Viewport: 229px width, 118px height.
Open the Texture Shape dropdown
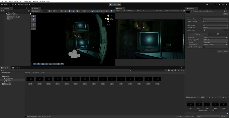[215, 21]
